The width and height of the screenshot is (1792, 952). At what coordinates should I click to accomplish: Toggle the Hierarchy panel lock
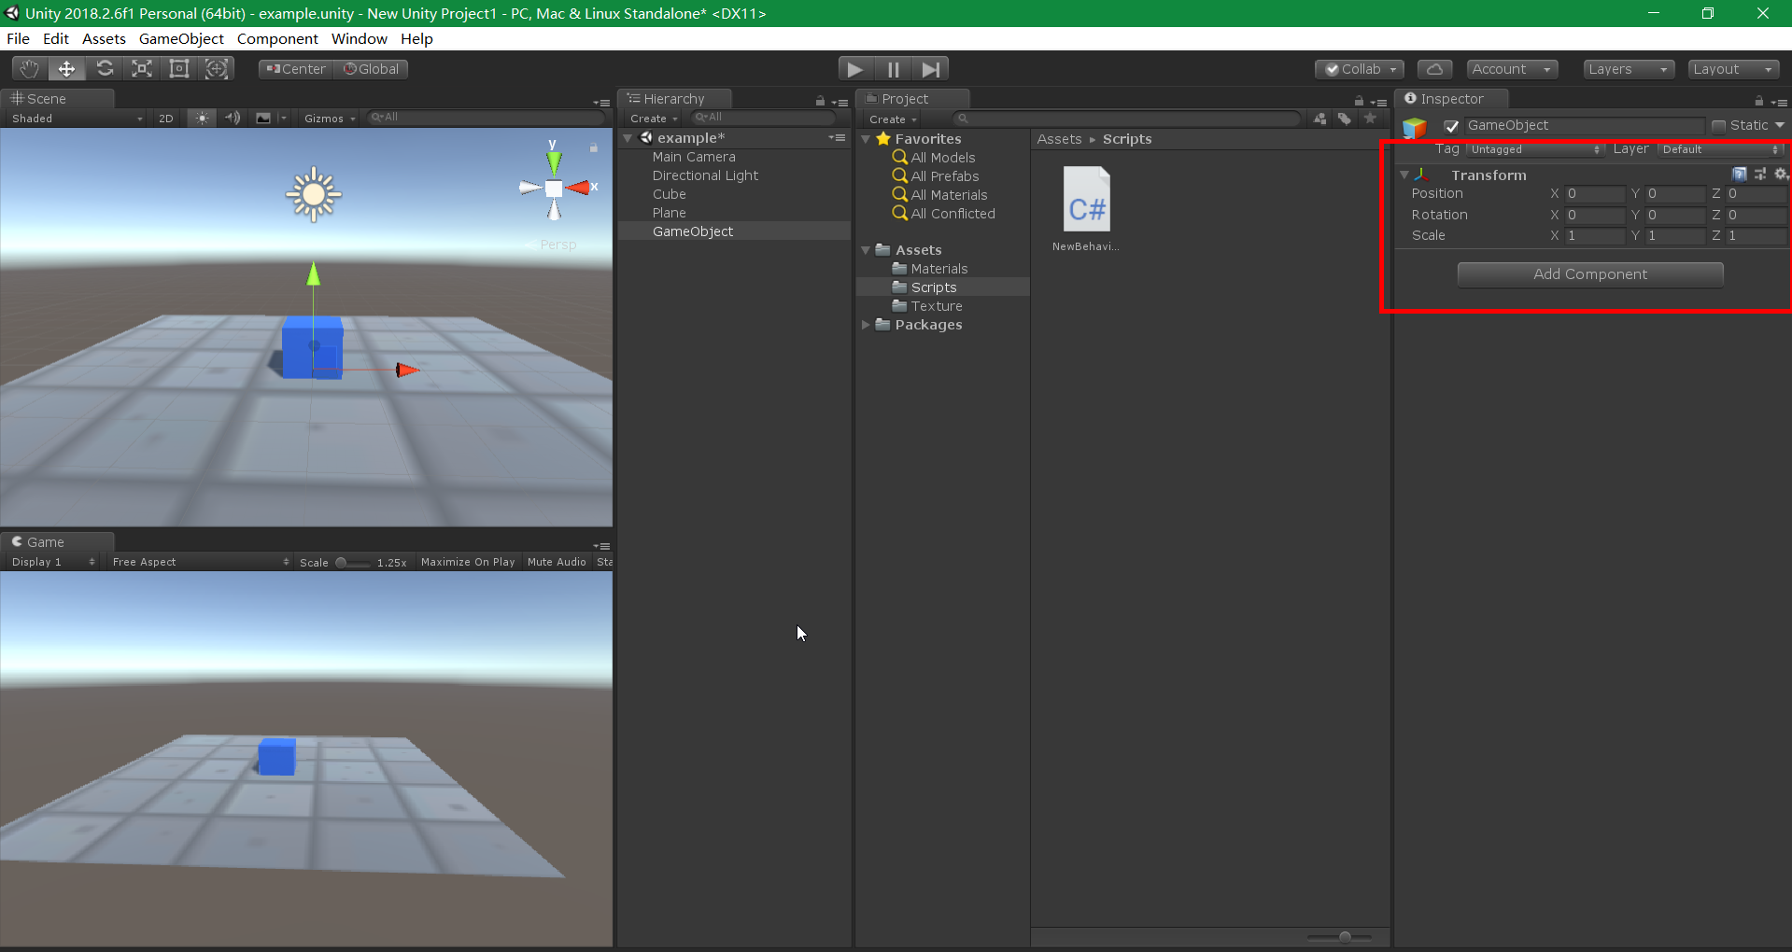point(820,101)
